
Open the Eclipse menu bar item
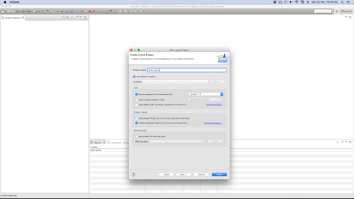pos(14,2)
